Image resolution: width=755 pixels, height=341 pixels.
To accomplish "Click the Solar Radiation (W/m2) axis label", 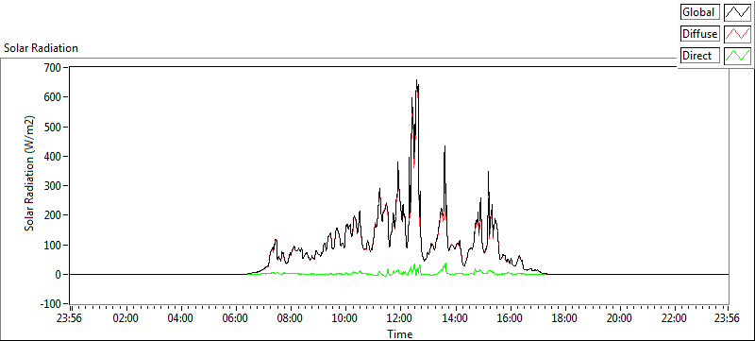I will click(30, 174).
